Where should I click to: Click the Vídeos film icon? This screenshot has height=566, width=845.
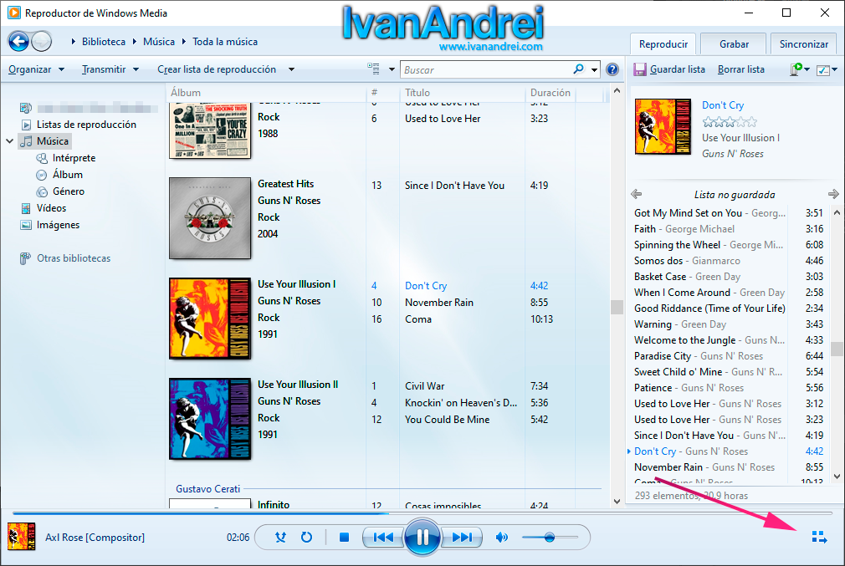(x=26, y=208)
